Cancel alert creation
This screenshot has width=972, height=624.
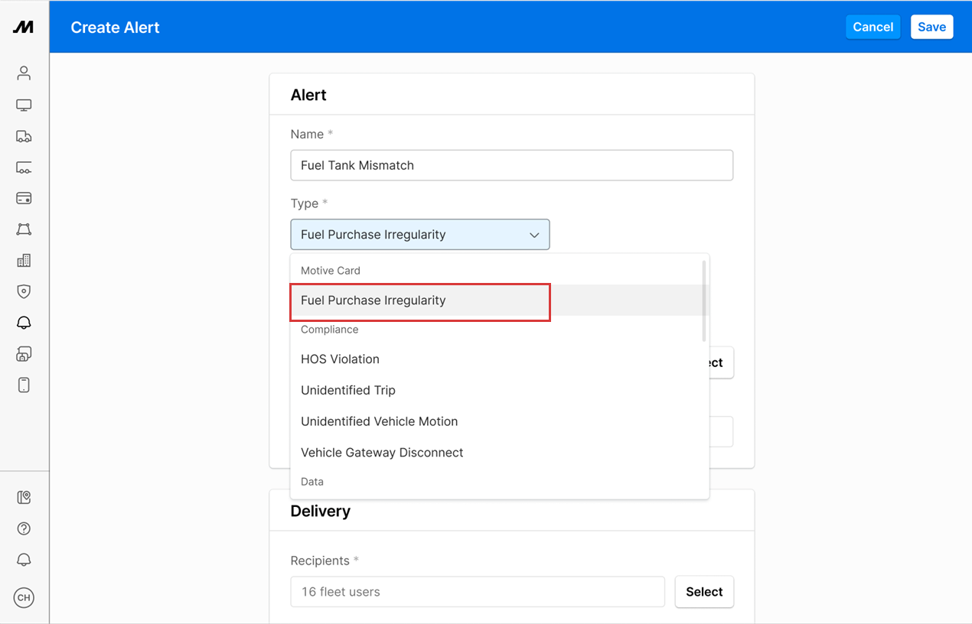pyautogui.click(x=873, y=27)
